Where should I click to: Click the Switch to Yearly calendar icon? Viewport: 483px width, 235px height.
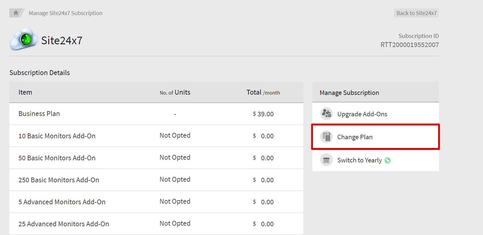[x=326, y=160]
